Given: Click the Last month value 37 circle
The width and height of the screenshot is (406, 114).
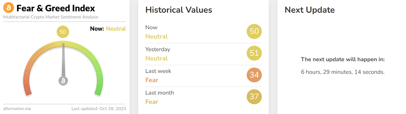Looking at the screenshot, I should tap(254, 97).
